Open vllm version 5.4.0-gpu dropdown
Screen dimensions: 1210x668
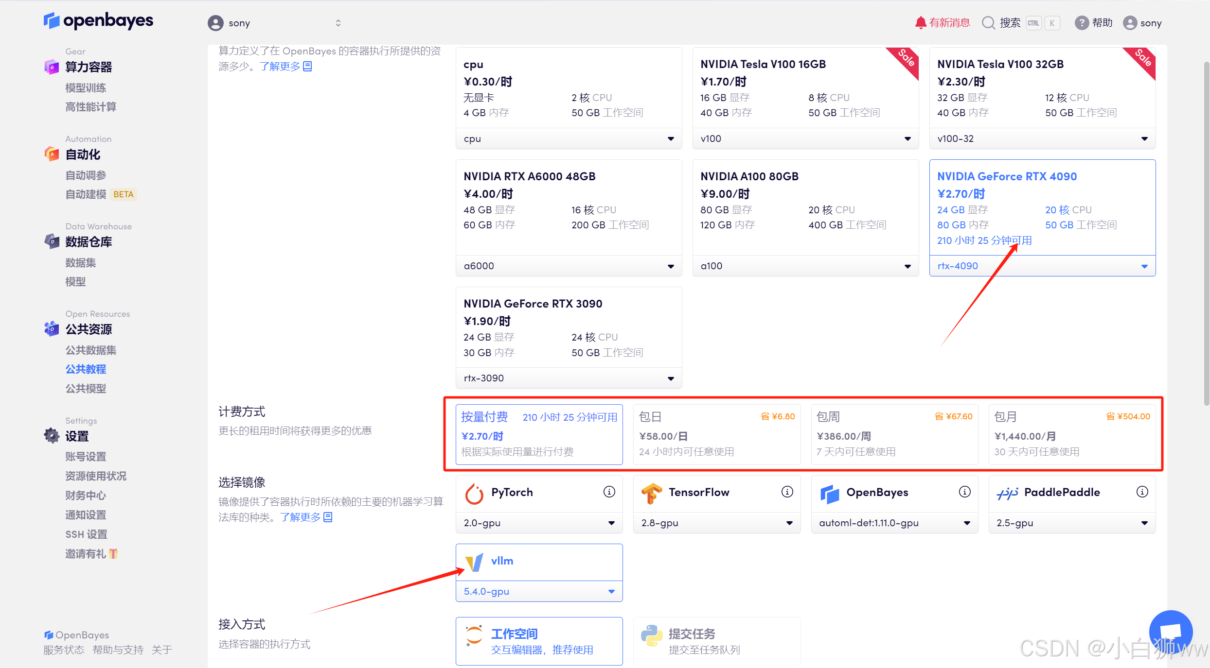(539, 591)
